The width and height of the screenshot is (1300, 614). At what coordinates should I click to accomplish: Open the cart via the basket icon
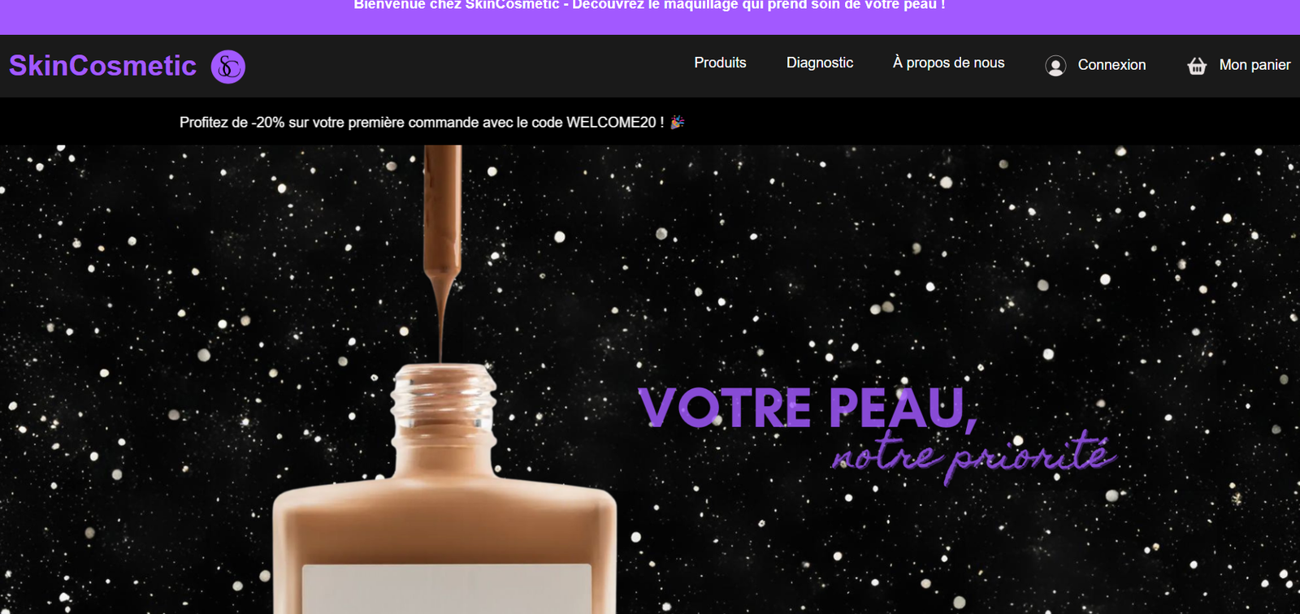(1197, 66)
